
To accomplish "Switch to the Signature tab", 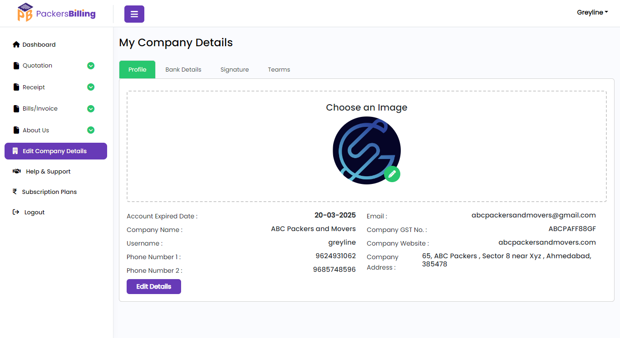I will [234, 70].
